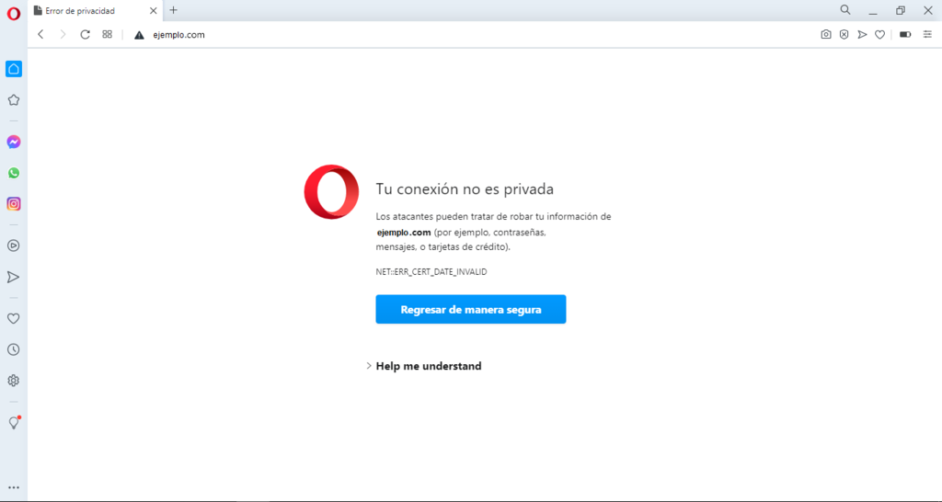Click the NET::ERR_CERT_DATE_INVALID error code
The width and height of the screenshot is (942, 502).
tap(431, 272)
